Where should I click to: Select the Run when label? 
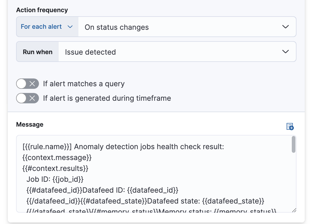tap(37, 52)
